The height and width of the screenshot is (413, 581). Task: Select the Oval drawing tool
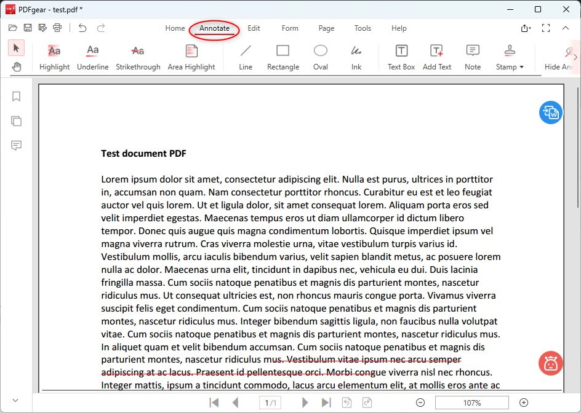point(320,57)
